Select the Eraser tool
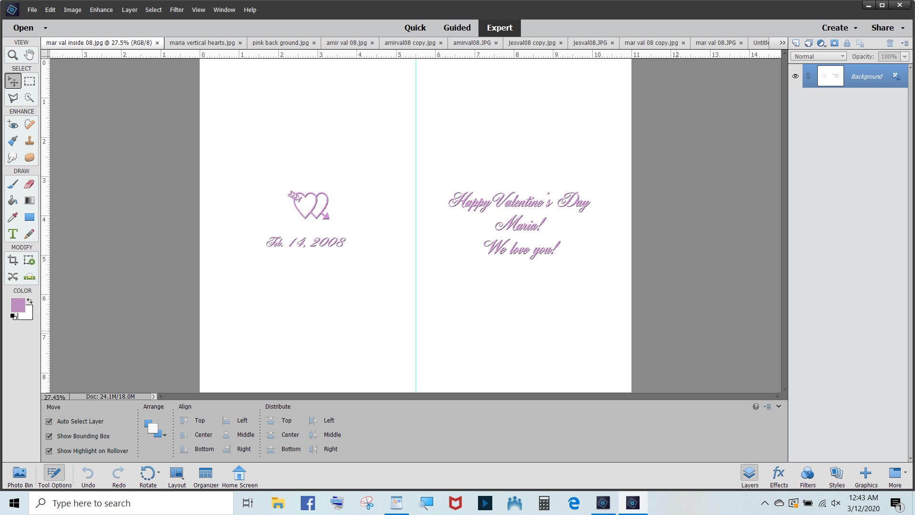Image resolution: width=915 pixels, height=515 pixels. [x=30, y=184]
